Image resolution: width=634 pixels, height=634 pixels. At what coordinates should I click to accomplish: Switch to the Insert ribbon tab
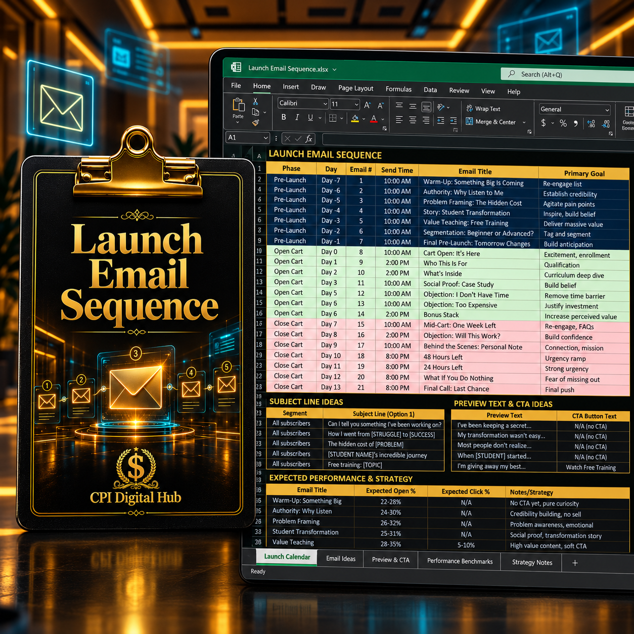click(x=291, y=87)
